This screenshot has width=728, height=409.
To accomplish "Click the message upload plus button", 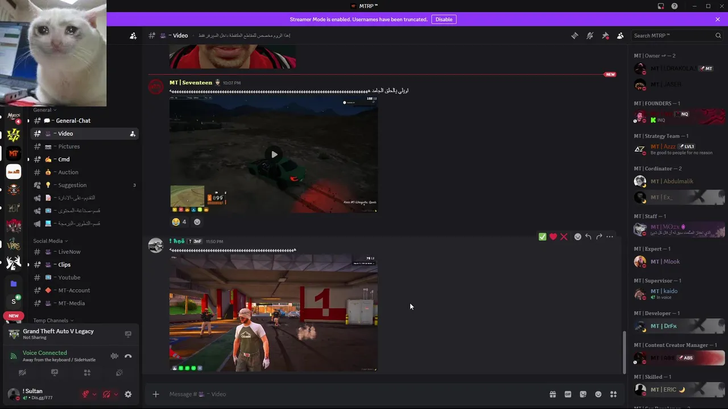I will click(155, 394).
